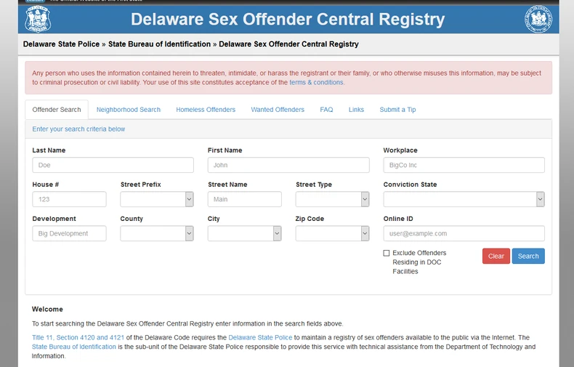Image resolution: width=574 pixels, height=367 pixels.
Task: Open the terms & conditions link
Action: (x=316, y=83)
